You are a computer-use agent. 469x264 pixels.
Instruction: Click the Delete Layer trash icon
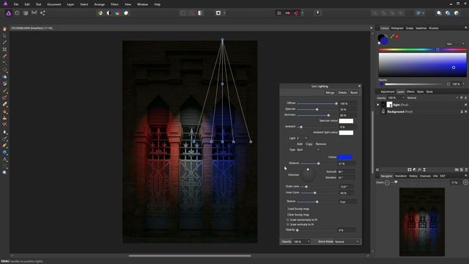(x=466, y=169)
